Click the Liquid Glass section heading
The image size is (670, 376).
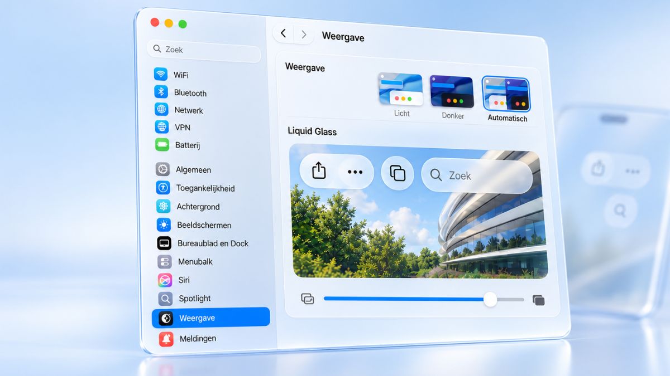pyautogui.click(x=312, y=131)
